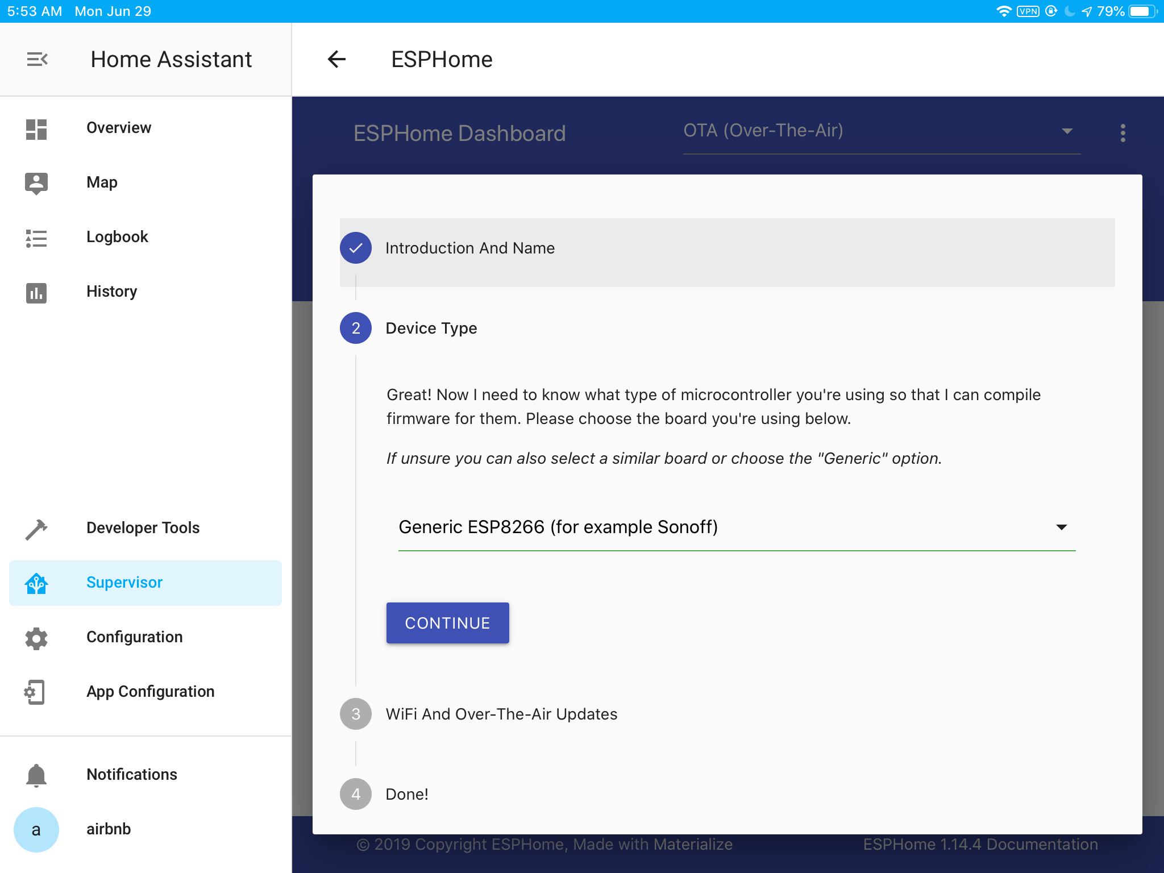Click the ESPHome Dashboard title
Image resolution: width=1164 pixels, height=873 pixels.
pyautogui.click(x=459, y=134)
